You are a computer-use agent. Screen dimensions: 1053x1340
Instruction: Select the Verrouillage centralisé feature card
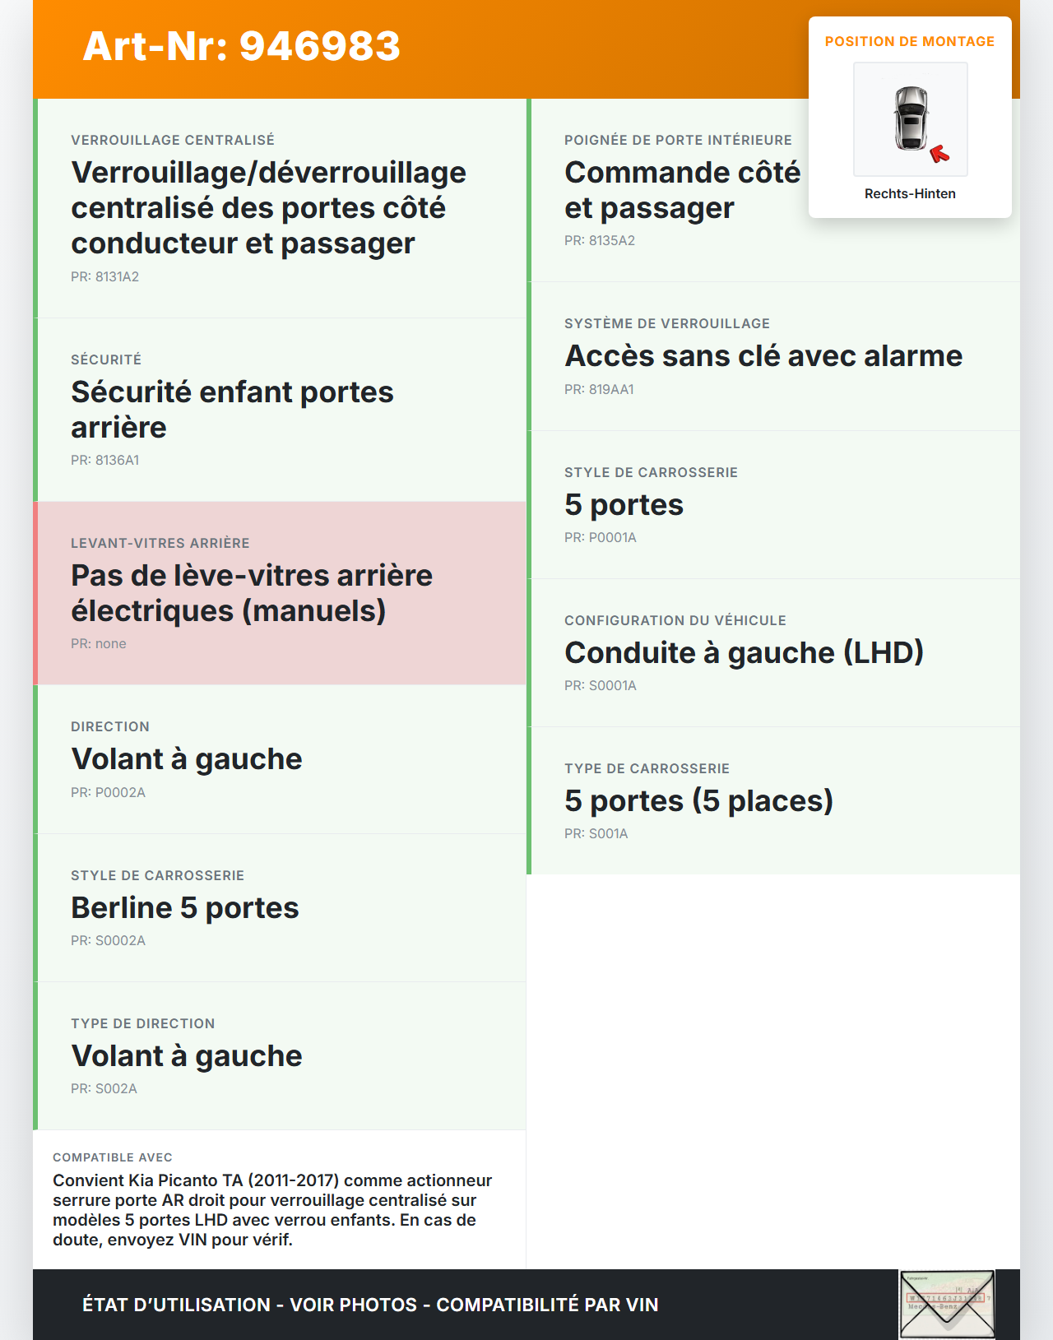point(280,207)
